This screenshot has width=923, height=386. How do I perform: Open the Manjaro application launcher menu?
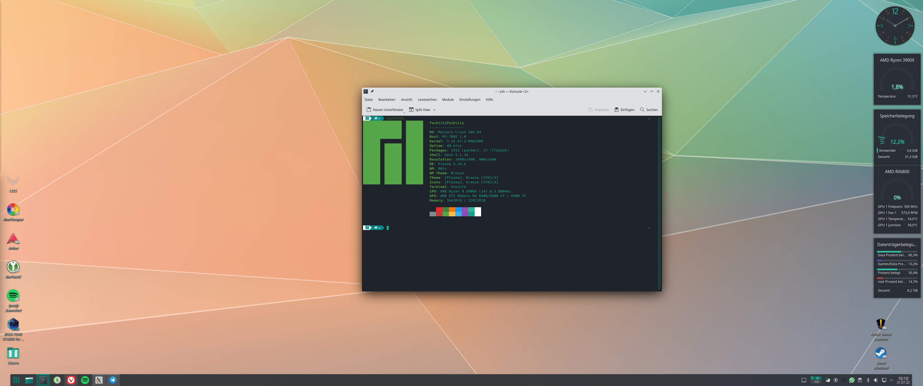tap(16, 380)
